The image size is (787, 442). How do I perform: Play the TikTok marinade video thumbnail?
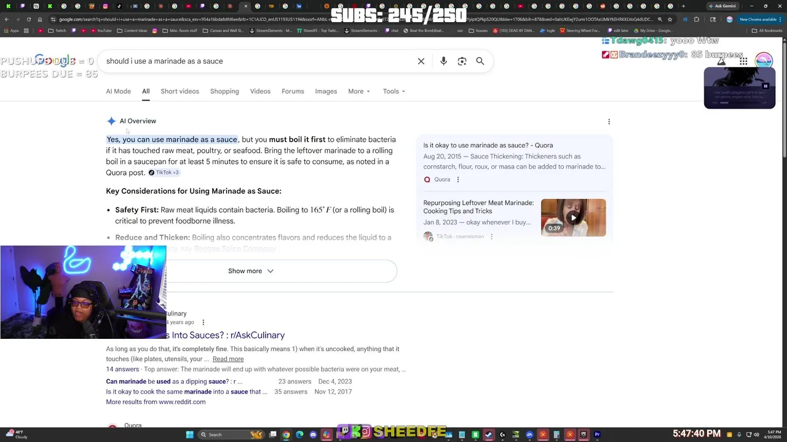coord(573,217)
